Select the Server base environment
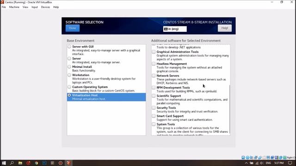The height and width of the screenshot is (166, 296). point(69,59)
